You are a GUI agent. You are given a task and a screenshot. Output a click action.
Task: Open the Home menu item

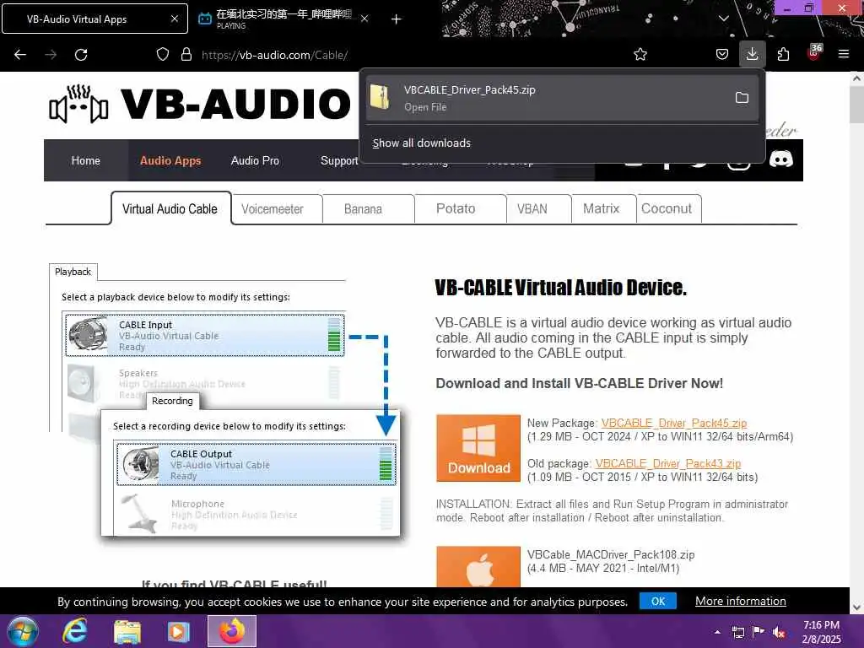(x=86, y=160)
